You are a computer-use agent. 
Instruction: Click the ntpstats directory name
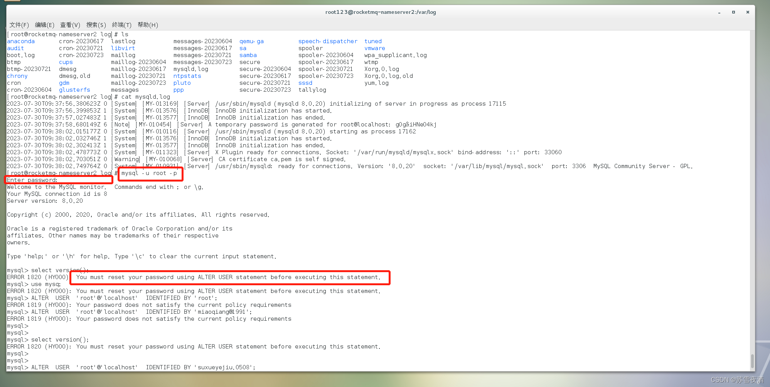pos(187,76)
